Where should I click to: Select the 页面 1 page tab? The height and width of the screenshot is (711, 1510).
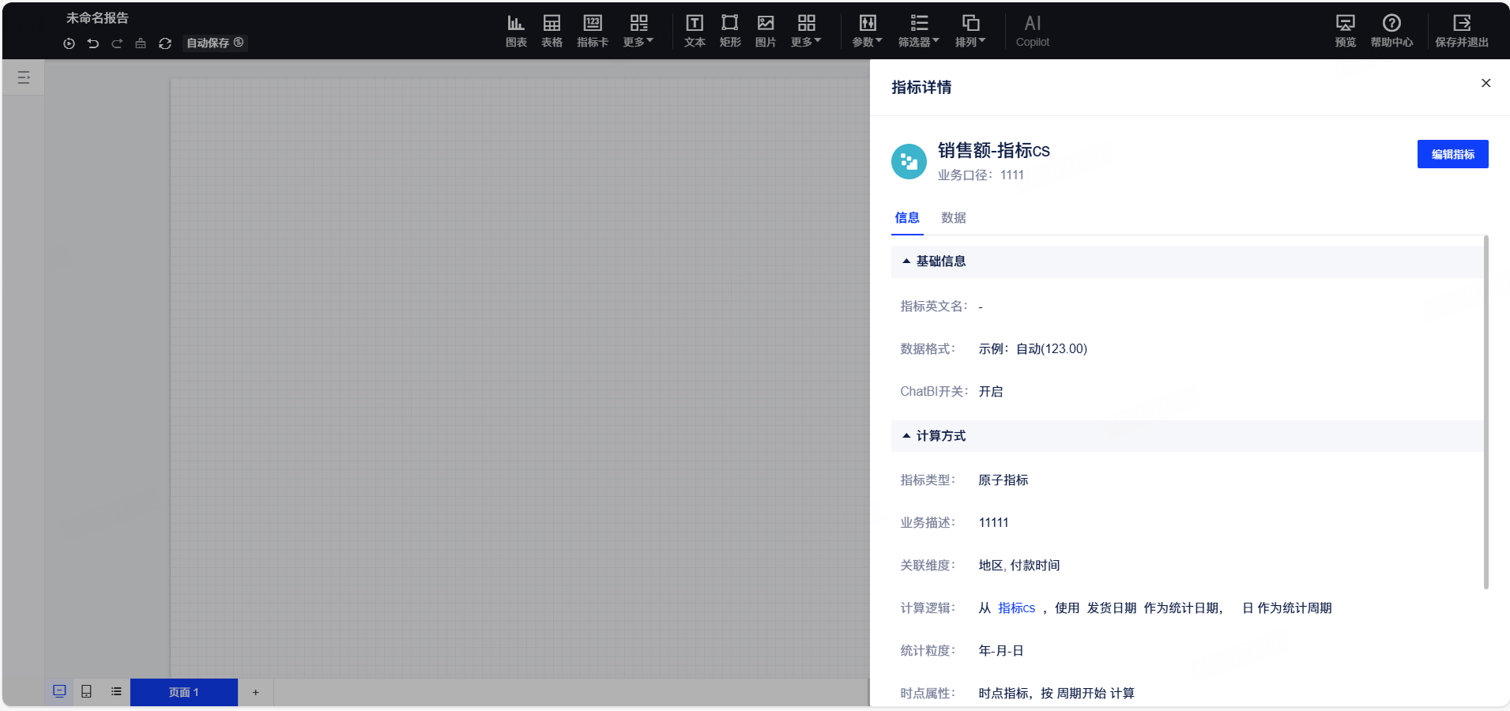click(184, 692)
